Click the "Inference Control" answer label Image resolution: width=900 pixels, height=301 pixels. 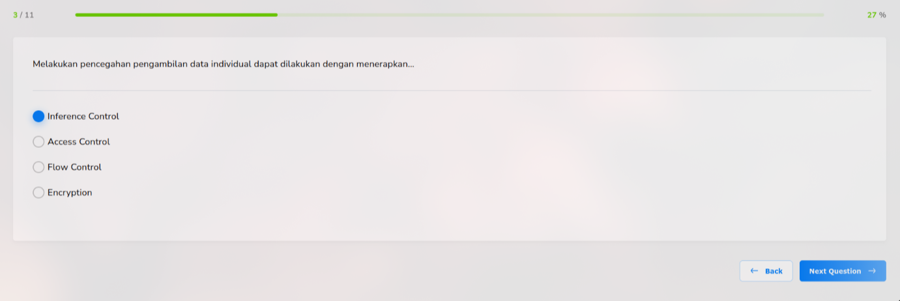point(83,117)
